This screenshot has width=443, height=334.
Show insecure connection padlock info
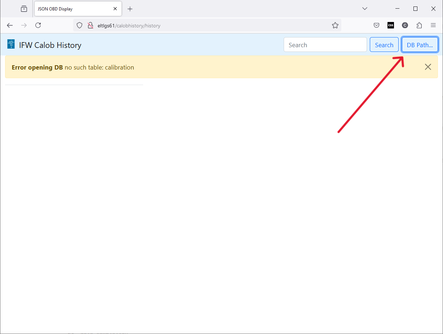click(90, 25)
